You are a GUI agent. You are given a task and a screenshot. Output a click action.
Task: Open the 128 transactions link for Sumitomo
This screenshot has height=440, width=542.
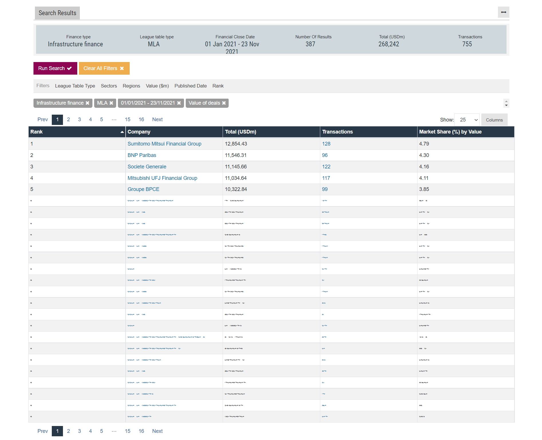(326, 144)
